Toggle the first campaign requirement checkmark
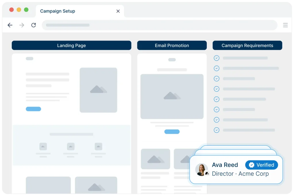Viewport: 294px width, 196px height. (216, 58)
